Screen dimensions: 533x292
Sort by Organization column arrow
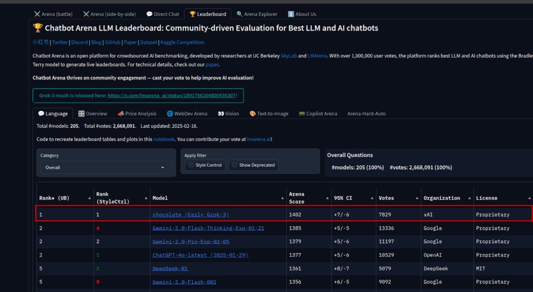(x=469, y=198)
